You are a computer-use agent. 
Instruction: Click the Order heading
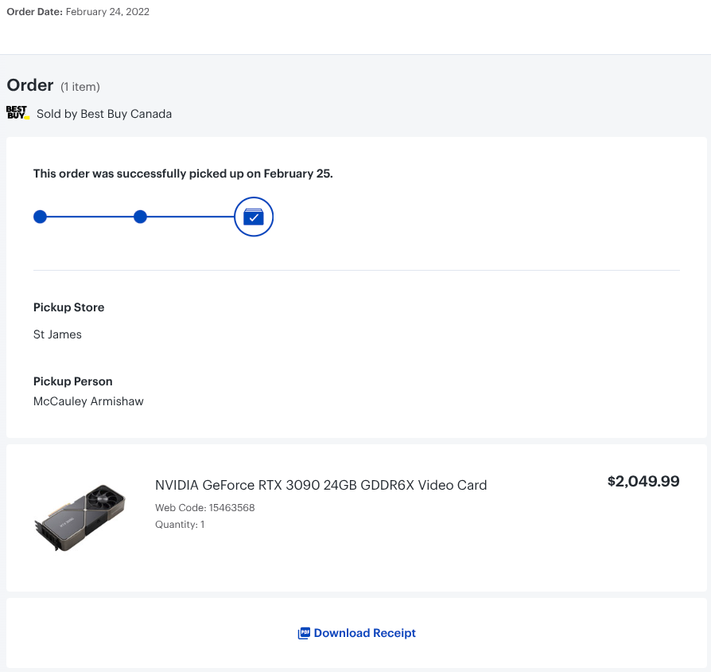click(30, 85)
